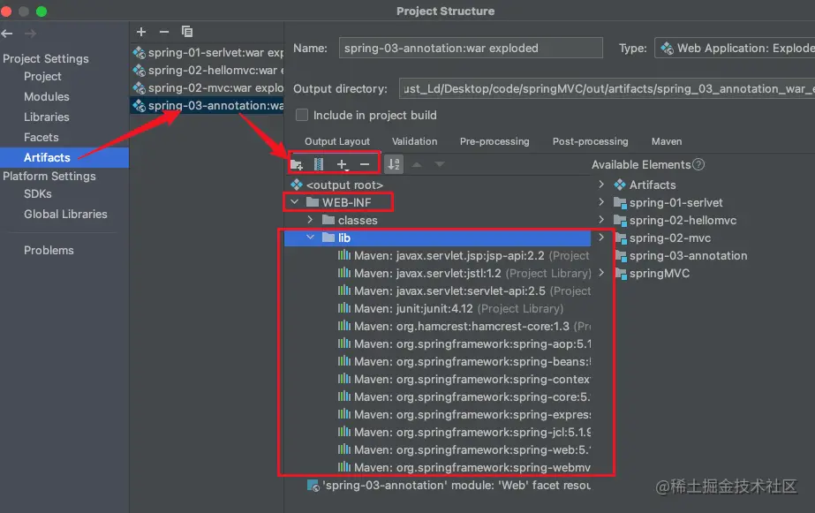815x513 pixels.
Task: Add a new artifact with plus icon
Action: (x=141, y=32)
